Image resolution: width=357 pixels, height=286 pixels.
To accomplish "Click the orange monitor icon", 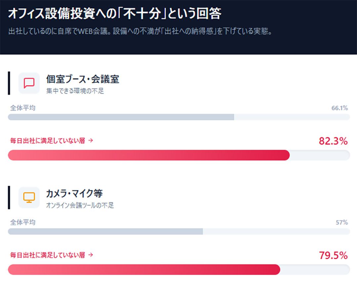I will [x=29, y=197].
